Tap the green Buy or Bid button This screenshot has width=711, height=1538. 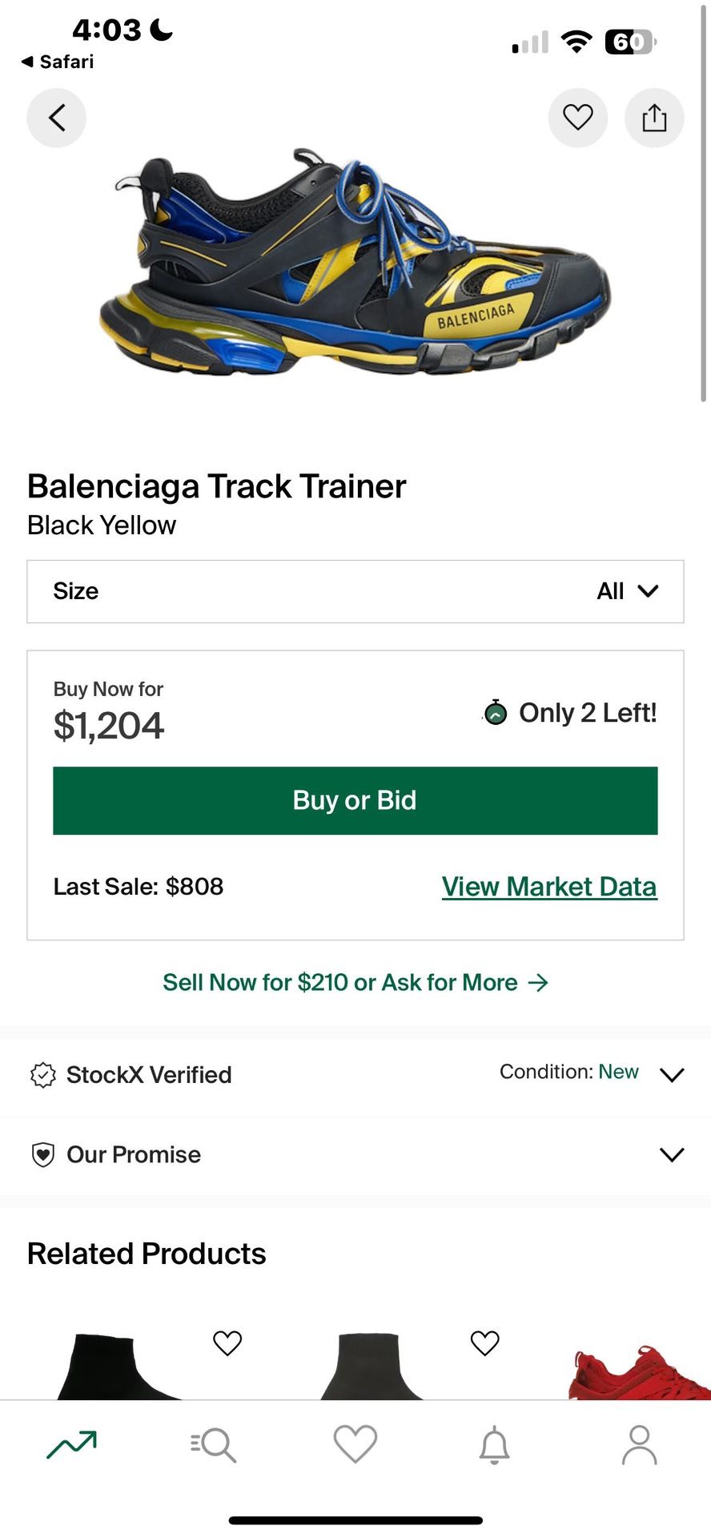click(355, 800)
